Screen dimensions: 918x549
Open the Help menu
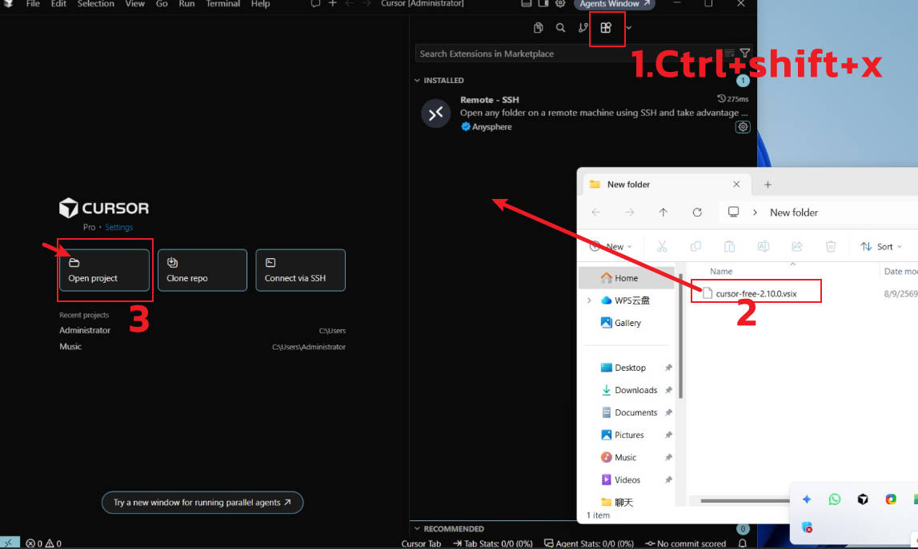pos(261,3)
